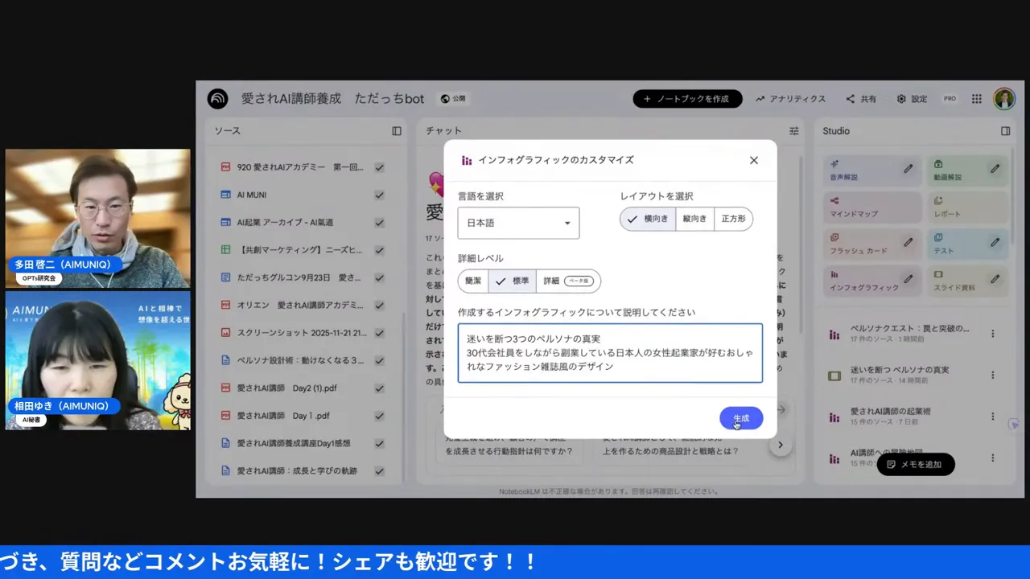Click the ノートブックを作成 button
Screen dimensions: 1030x579
[x=686, y=98]
